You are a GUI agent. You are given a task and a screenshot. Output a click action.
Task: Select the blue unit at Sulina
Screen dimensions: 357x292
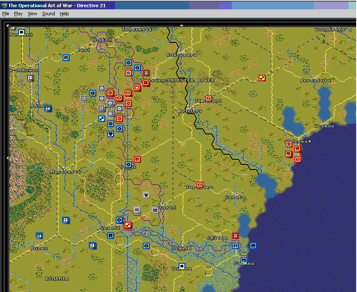click(244, 261)
